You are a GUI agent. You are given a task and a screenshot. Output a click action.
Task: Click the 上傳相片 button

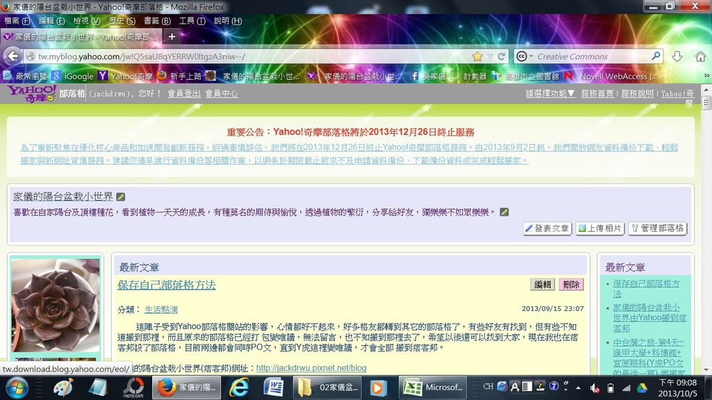point(600,228)
